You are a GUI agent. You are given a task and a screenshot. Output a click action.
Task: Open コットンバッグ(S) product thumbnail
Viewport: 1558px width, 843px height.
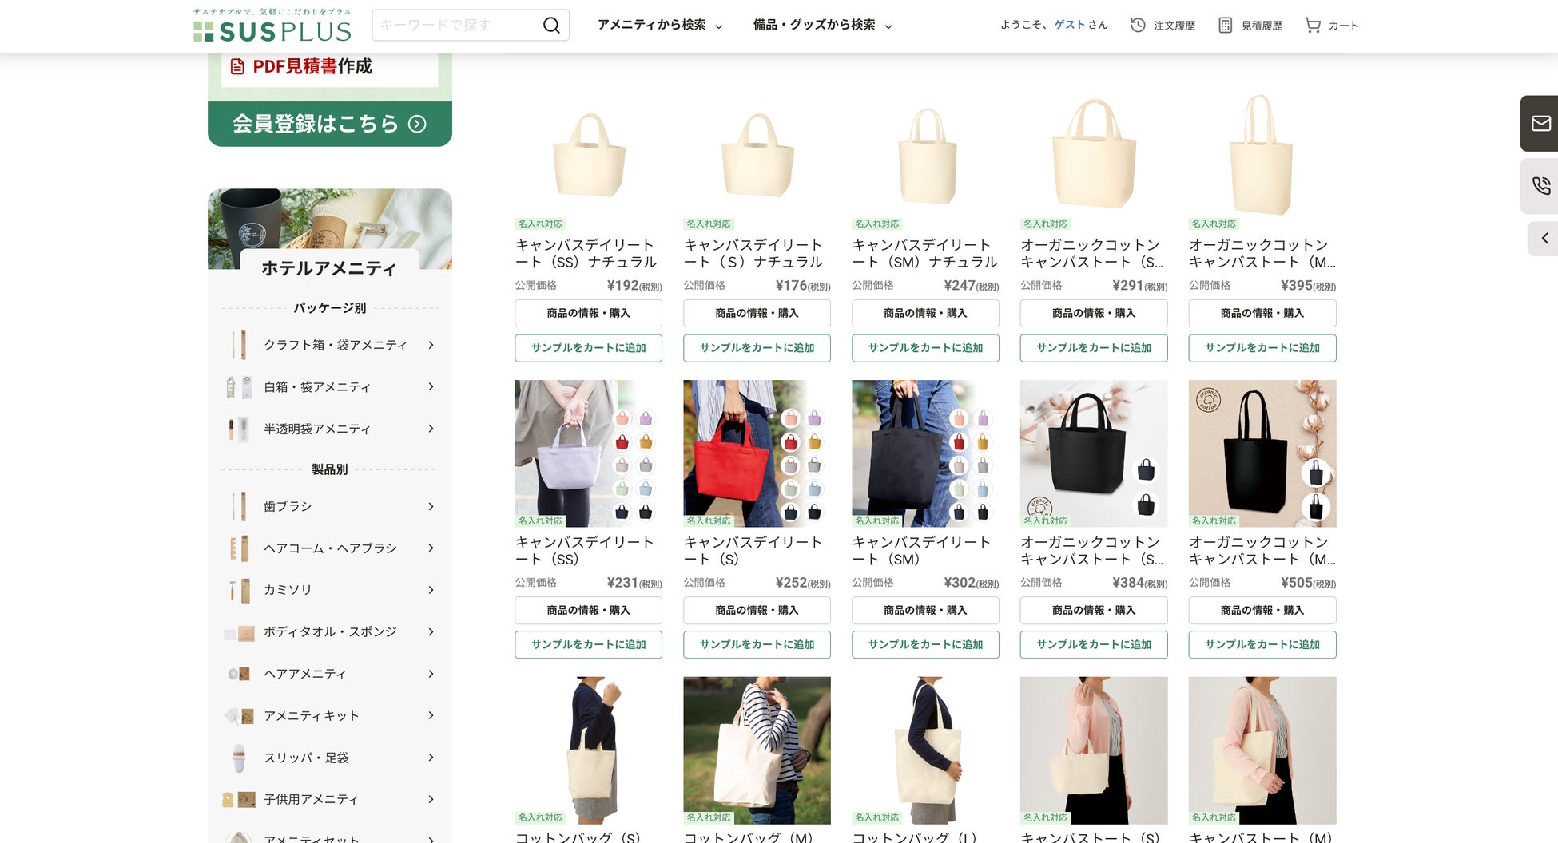tap(588, 750)
